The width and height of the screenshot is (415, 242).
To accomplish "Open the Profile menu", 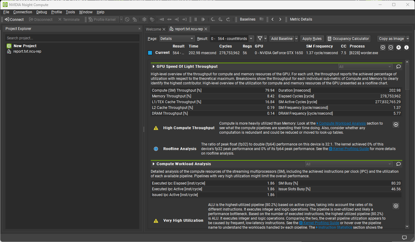I will coord(56,12).
